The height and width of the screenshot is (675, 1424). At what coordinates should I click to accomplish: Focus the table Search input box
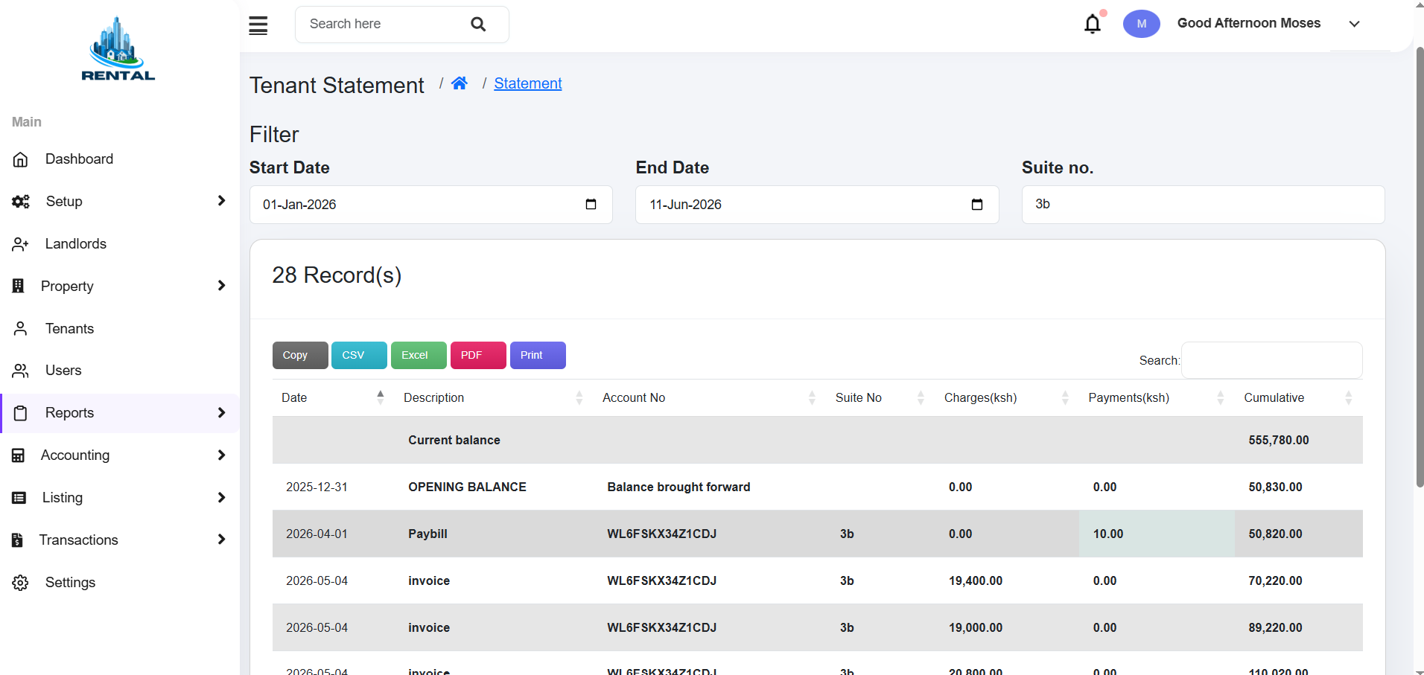1272,360
